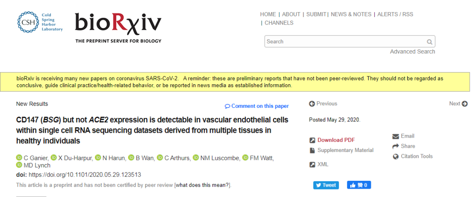Click the Supplementary Material document icon
The height and width of the screenshot is (197, 474).
[x=312, y=150]
